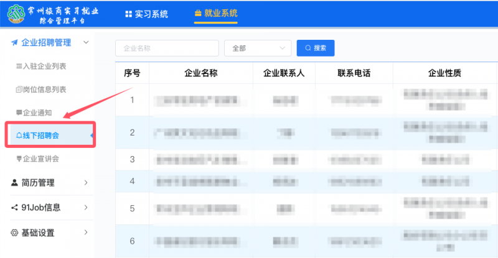Screen dimensions: 498x258
Task: Click the 搜索 button
Action: pyautogui.click(x=316, y=48)
